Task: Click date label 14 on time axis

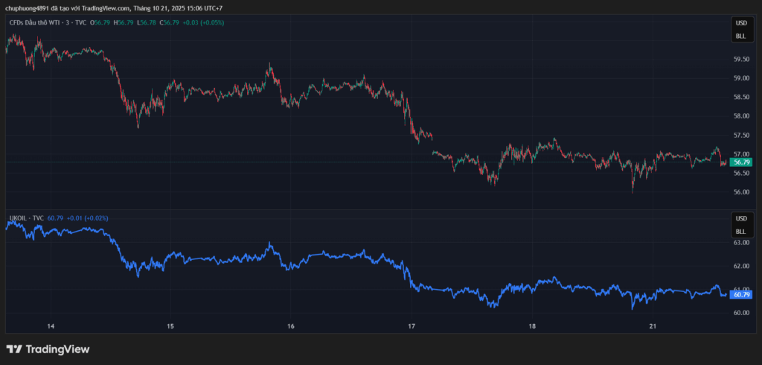Action: click(x=51, y=326)
